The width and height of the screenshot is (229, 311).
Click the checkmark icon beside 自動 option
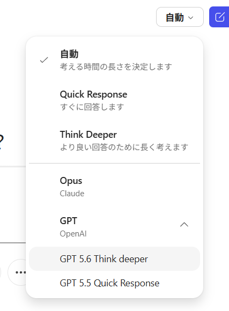point(44,60)
